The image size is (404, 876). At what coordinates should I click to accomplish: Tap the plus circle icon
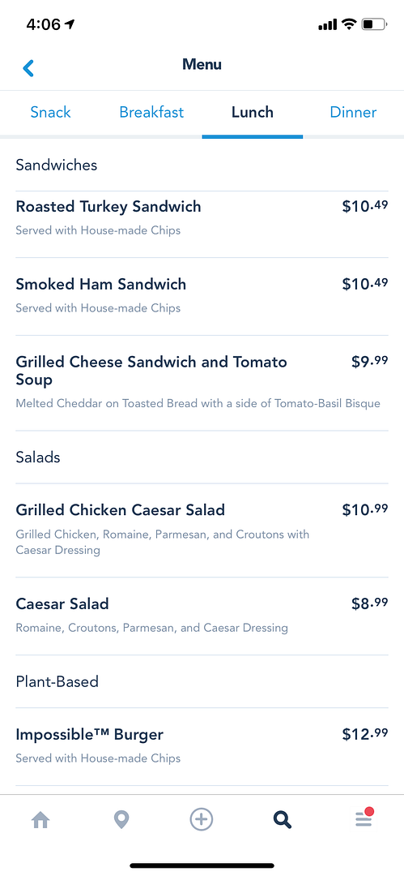(x=202, y=819)
